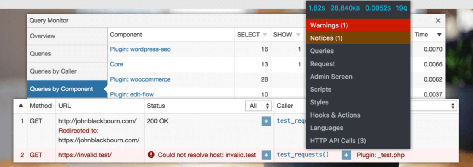Open Plugin: edit-flow component link
473x167 pixels.
[132, 95]
